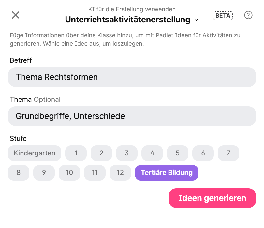The height and width of the screenshot is (228, 264).
Task: Open the Unterrichtsaktivitätenerstellung title menu
Action: [x=127, y=20]
